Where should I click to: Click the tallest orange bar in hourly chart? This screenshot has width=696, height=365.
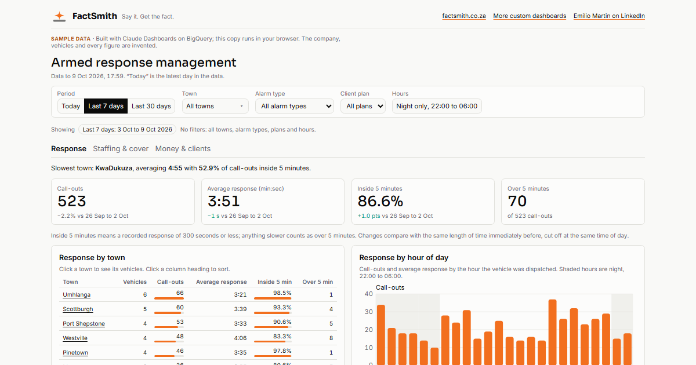point(553,332)
